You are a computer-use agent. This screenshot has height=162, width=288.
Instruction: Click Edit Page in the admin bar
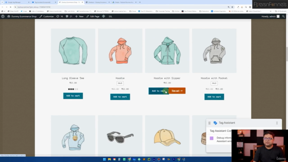(x=93, y=16)
